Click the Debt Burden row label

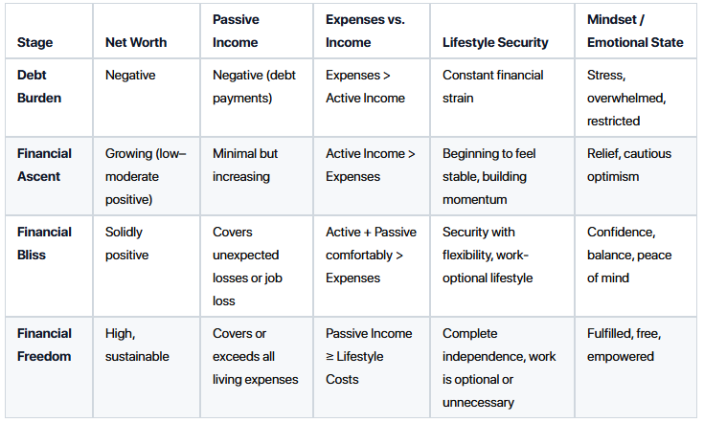39,86
